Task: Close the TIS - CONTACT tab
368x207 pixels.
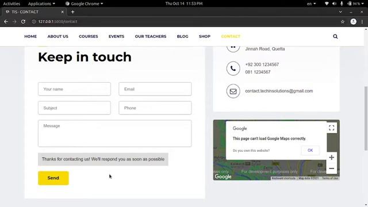Action: tap(63, 11)
